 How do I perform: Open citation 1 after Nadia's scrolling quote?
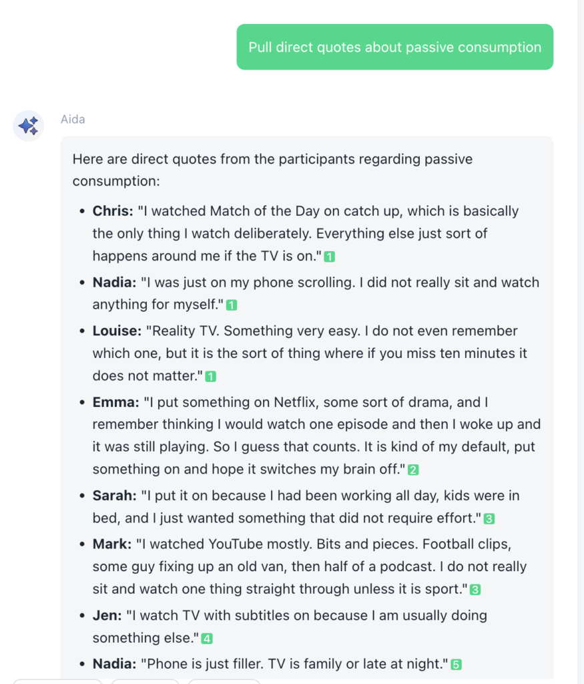click(x=232, y=305)
